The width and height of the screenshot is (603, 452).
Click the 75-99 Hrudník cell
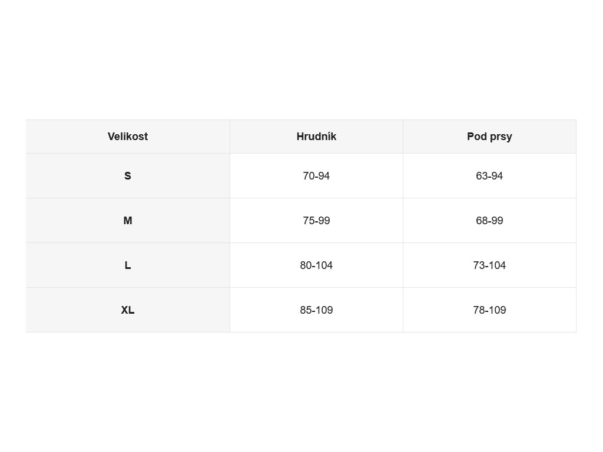[316, 220]
